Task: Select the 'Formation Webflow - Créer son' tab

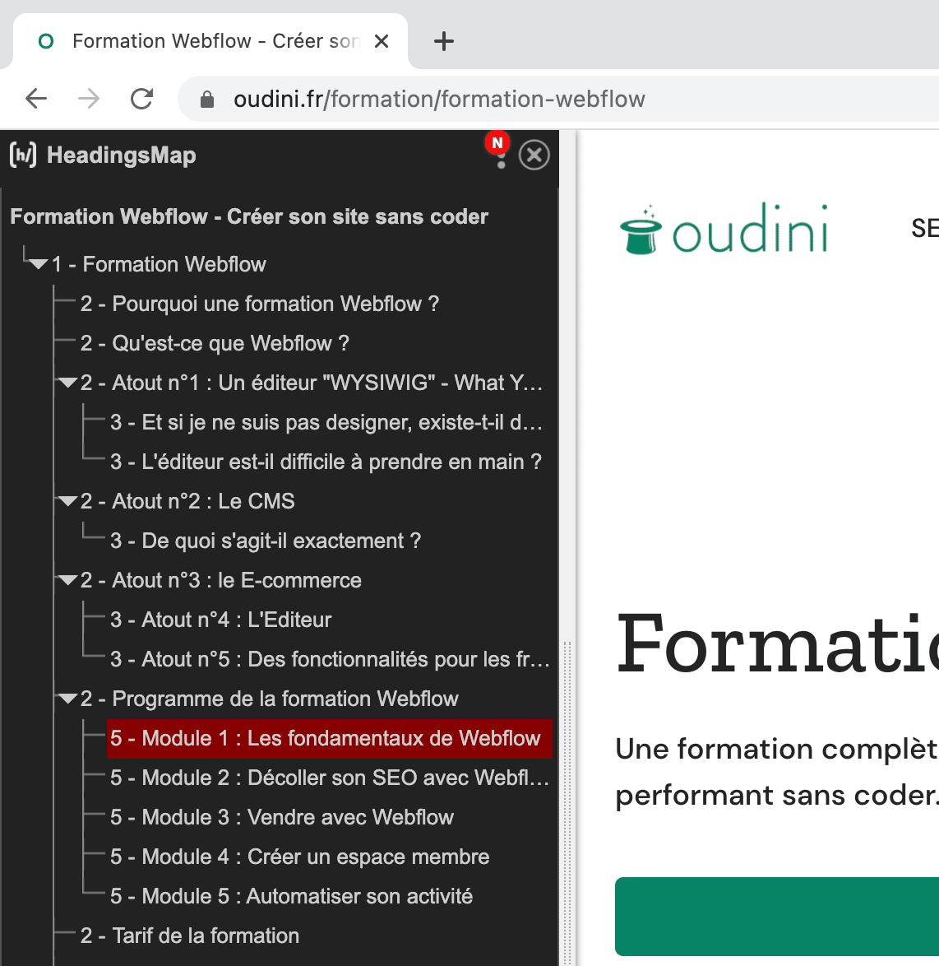Action: 210,41
